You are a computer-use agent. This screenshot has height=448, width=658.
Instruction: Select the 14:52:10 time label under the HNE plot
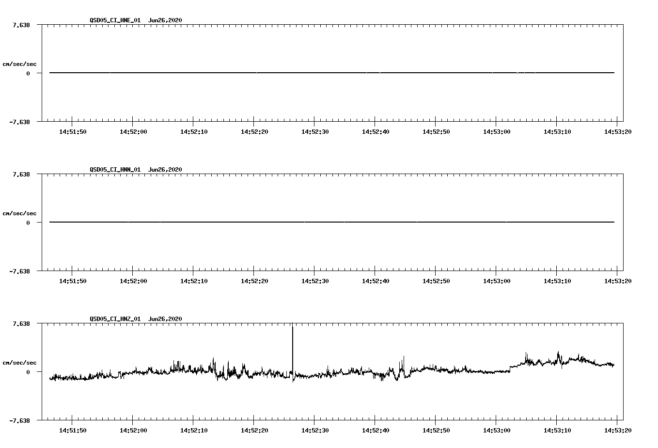(194, 131)
